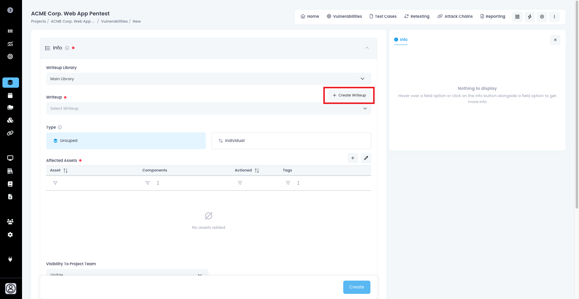This screenshot has width=579, height=299.
Task: Open the Attack Chains menu item
Action: (455, 17)
